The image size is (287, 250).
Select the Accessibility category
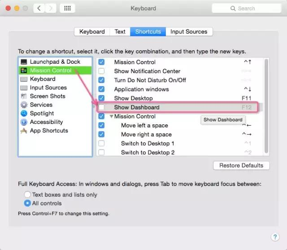[55, 122]
